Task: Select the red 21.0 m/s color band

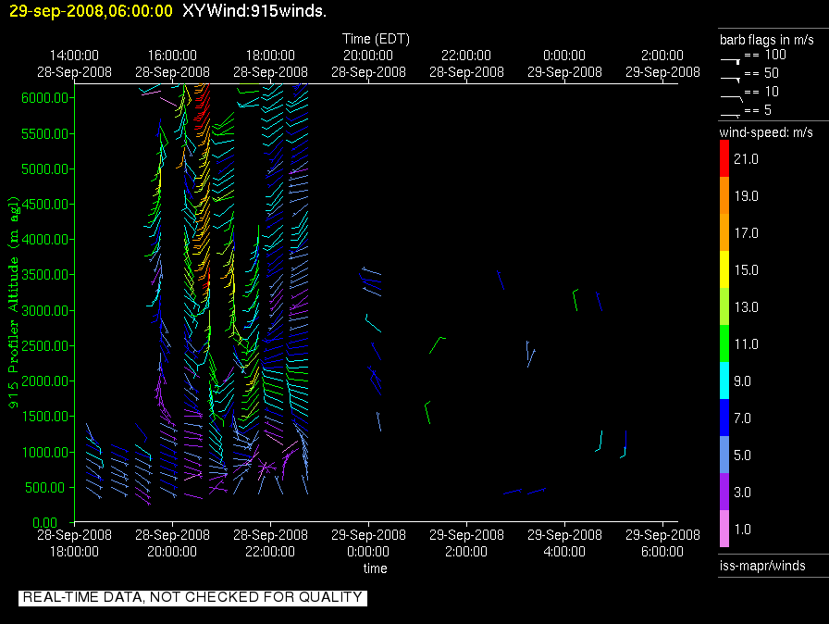Action: (x=724, y=158)
